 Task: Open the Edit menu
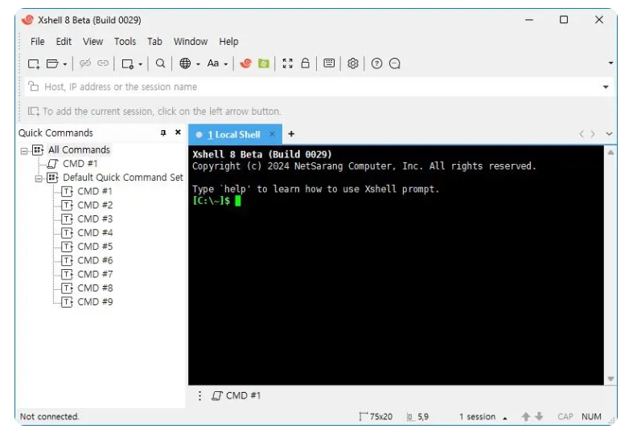[64, 42]
